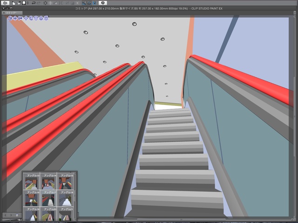This screenshot has height=223, width=298.
Task: Open the help question mark button
Action: pos(103,3)
